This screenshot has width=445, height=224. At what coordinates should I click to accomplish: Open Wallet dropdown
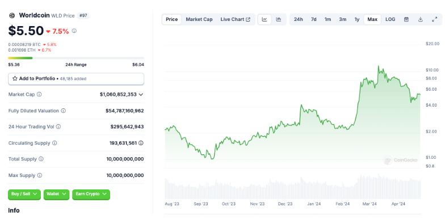click(56, 194)
